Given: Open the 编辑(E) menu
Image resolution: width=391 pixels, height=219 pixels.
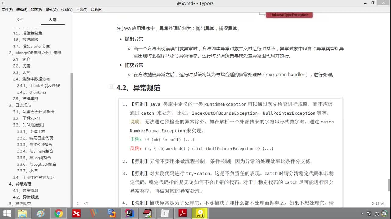Looking at the screenshot, I should [x=22, y=10].
